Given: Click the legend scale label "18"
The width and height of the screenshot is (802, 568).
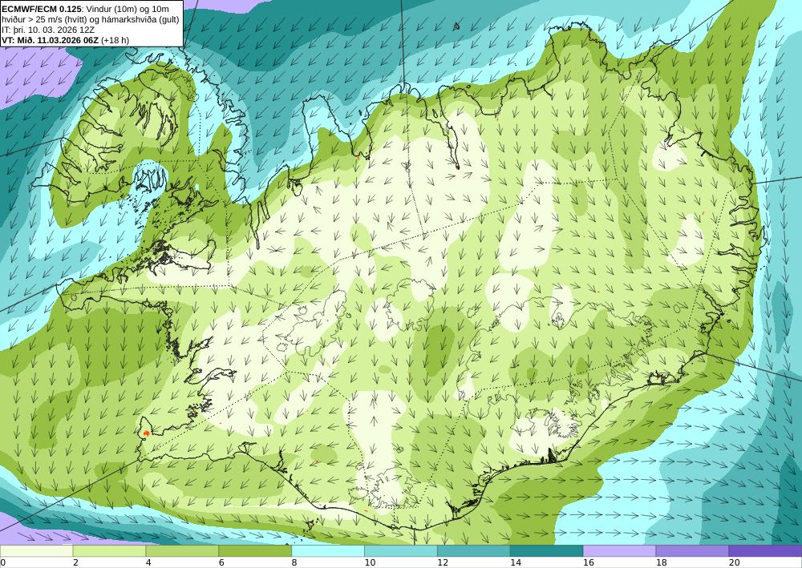Looking at the screenshot, I should point(662,563).
